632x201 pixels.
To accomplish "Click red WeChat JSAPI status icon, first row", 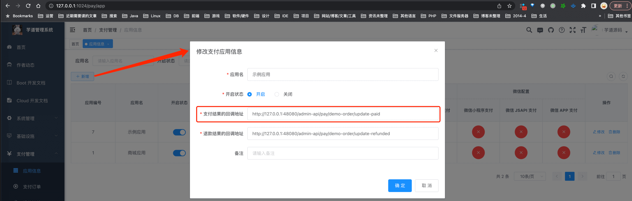I will [521, 132].
